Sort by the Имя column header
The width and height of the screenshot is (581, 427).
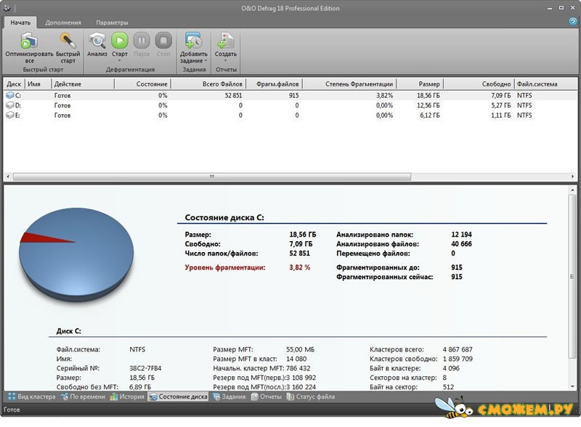pos(38,84)
